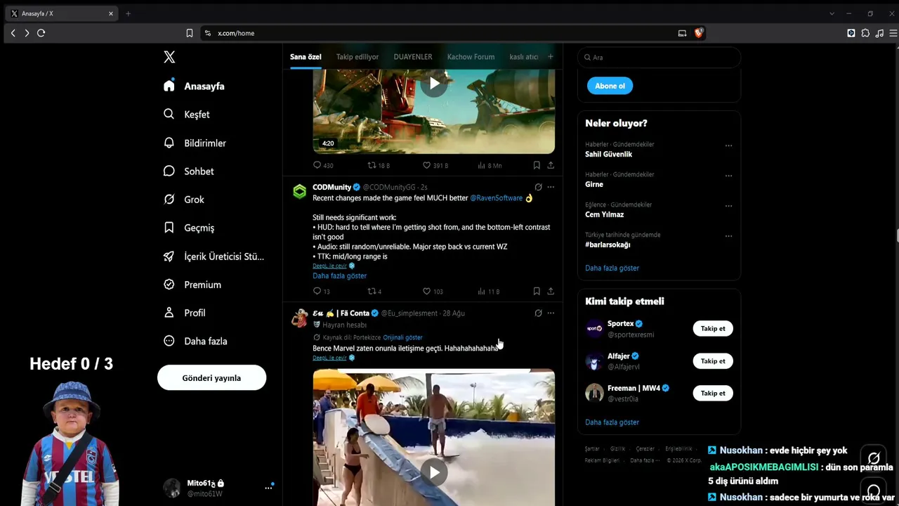Switch to the Sana özel tab
This screenshot has height=506, width=899.
306,57
